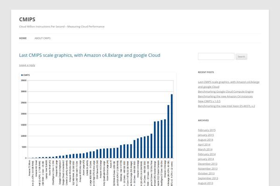The width and height of the screenshot is (280, 186).
Task: Open 'Benchmarking the new Intel Xeon E5-4657L v.2' post
Action: (x=226, y=106)
